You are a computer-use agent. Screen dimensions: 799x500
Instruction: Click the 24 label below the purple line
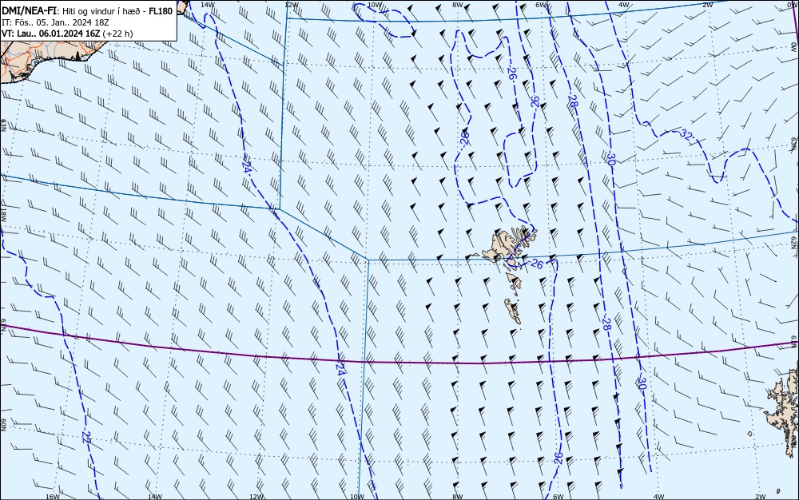pos(340,370)
